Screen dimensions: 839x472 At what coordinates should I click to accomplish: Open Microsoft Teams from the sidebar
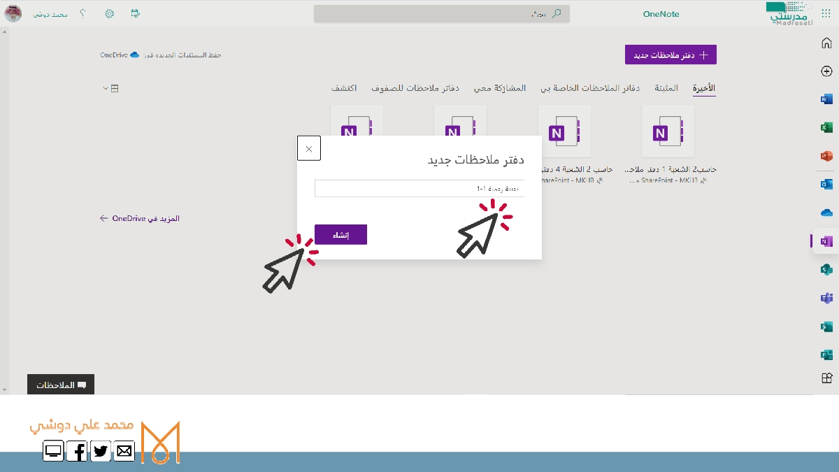coord(826,298)
